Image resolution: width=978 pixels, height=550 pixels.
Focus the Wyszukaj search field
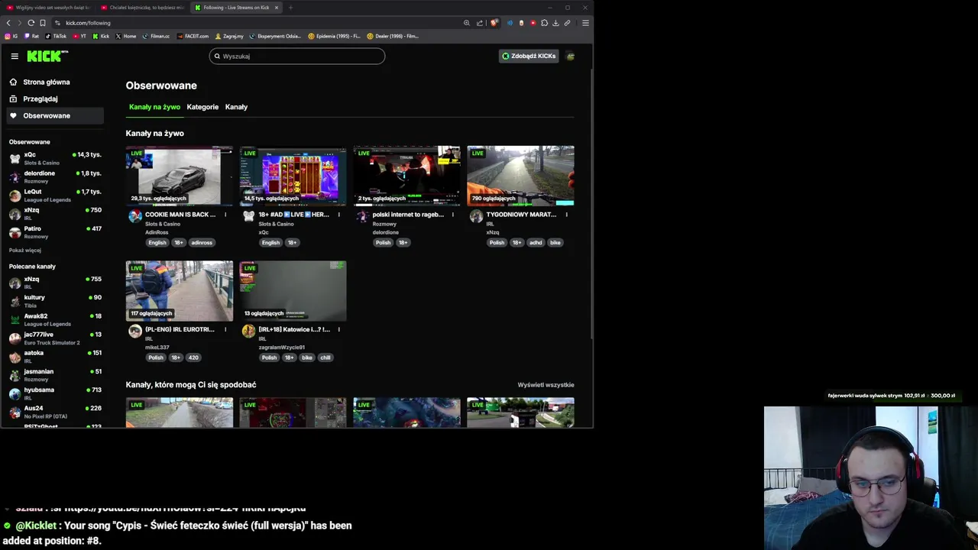tap(297, 56)
